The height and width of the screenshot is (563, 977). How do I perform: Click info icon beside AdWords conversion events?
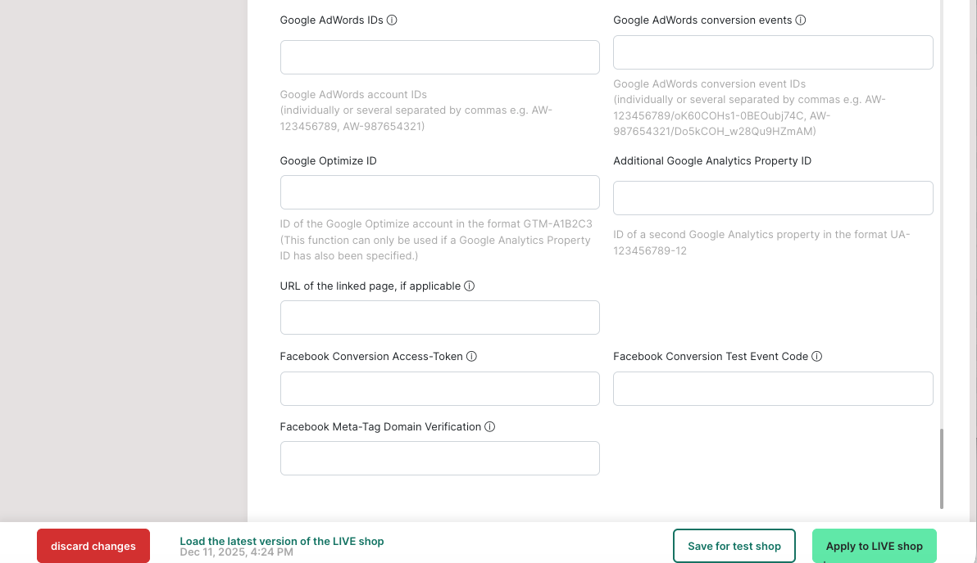801,20
